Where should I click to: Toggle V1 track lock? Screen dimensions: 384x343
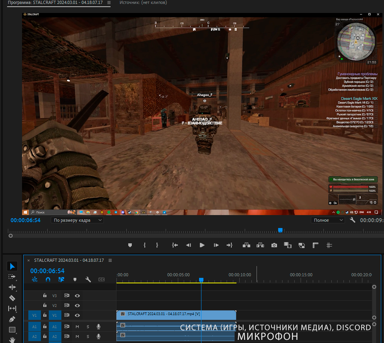pyautogui.click(x=45, y=315)
